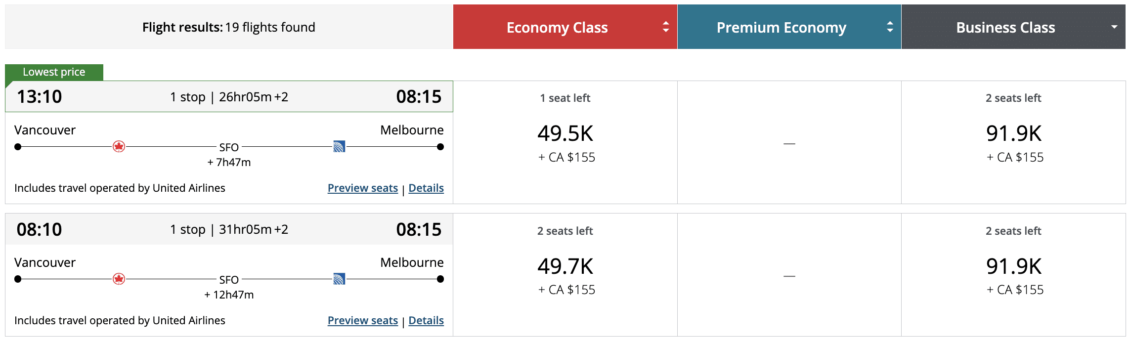
Task: Click the Air Canada icon on the 08:10 flight
Action: 119,279
